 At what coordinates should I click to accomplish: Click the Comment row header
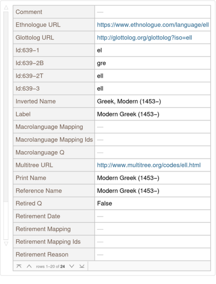pyautogui.click(x=29, y=12)
